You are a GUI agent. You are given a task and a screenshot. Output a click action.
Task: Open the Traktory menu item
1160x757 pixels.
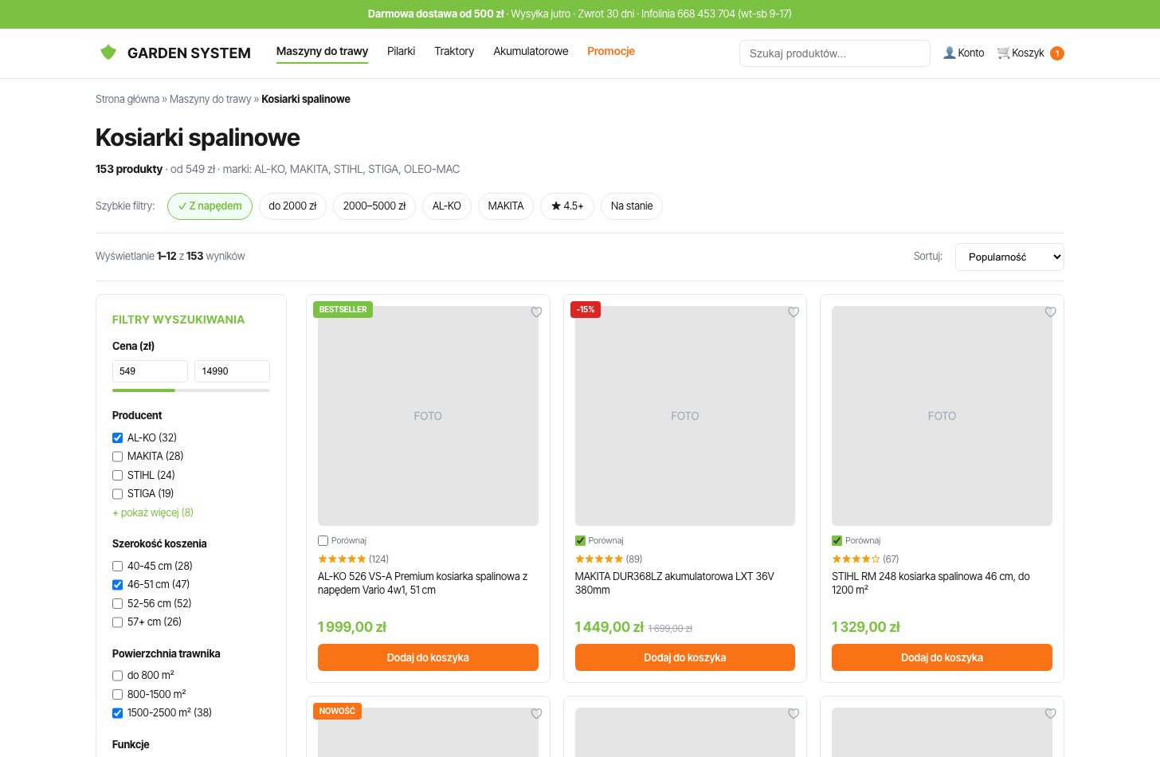click(x=454, y=51)
